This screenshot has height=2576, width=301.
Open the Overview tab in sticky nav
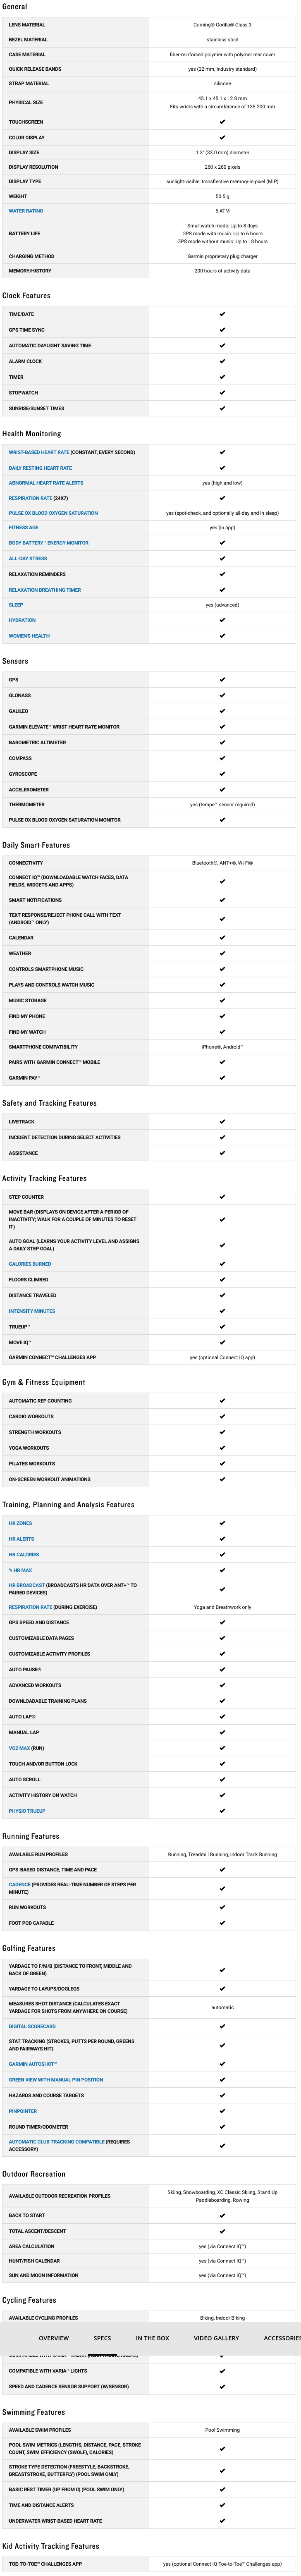[54, 2338]
